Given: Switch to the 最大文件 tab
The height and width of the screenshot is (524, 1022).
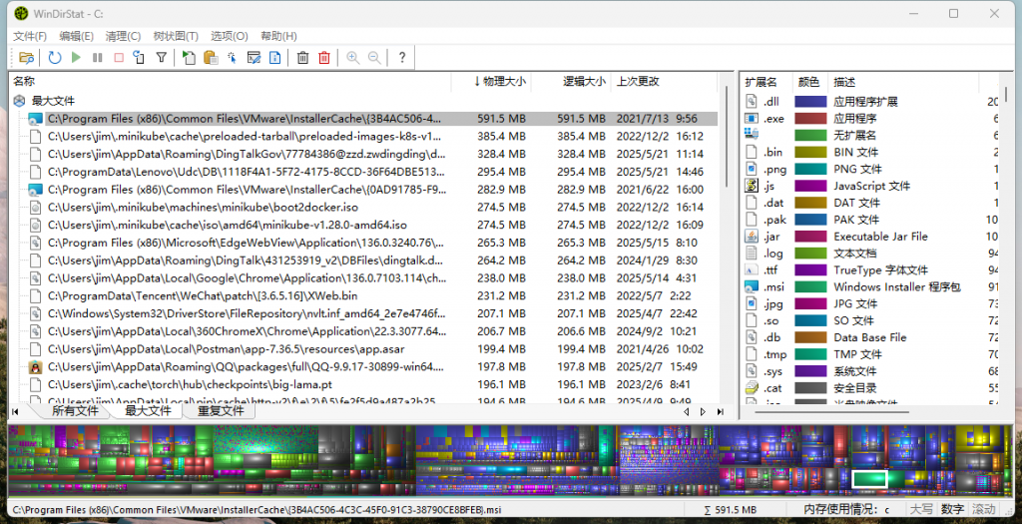Looking at the screenshot, I should click(x=148, y=410).
